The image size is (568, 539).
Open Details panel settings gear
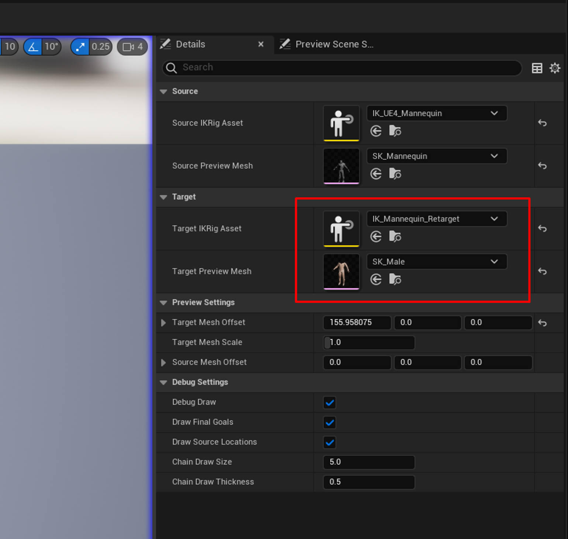click(x=555, y=68)
